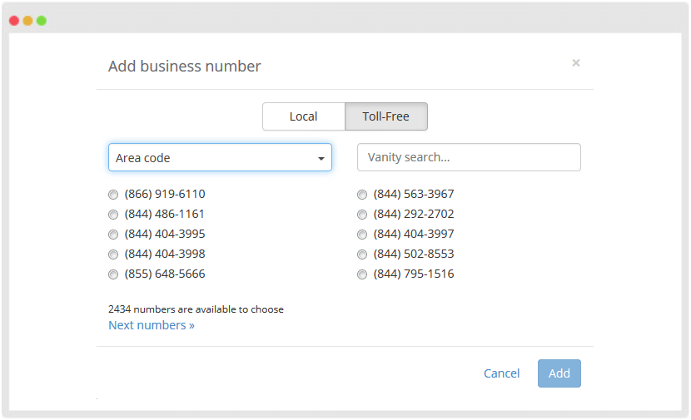The height and width of the screenshot is (420, 691).
Task: Click the yellow minimize window dot
Action: (27, 21)
